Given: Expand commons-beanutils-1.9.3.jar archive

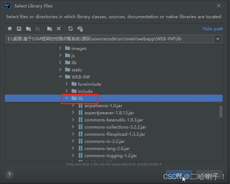Looking at the screenshot, I should [x=73, y=120].
